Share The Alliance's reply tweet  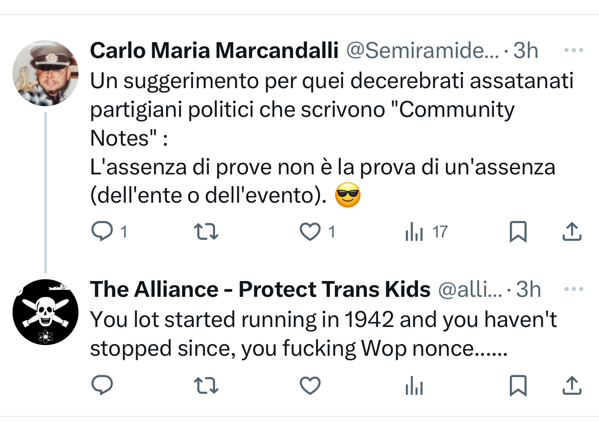(572, 386)
